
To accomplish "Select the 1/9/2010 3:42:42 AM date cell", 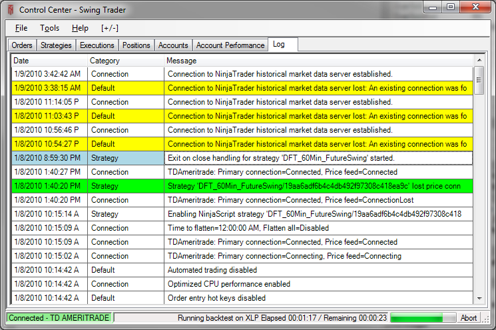I will [49, 74].
